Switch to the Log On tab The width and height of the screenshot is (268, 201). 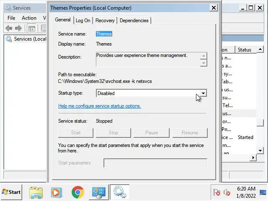83,21
